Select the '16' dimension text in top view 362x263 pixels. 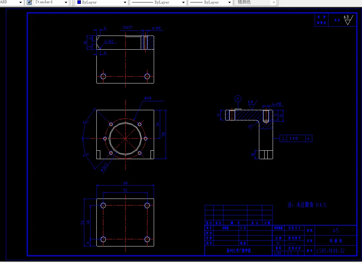(85, 42)
